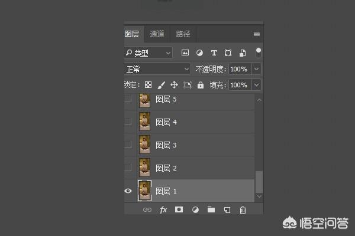Screen dimensions: 355x236
Task: Click the 不透明度 100% value field
Action: [x=240, y=69]
